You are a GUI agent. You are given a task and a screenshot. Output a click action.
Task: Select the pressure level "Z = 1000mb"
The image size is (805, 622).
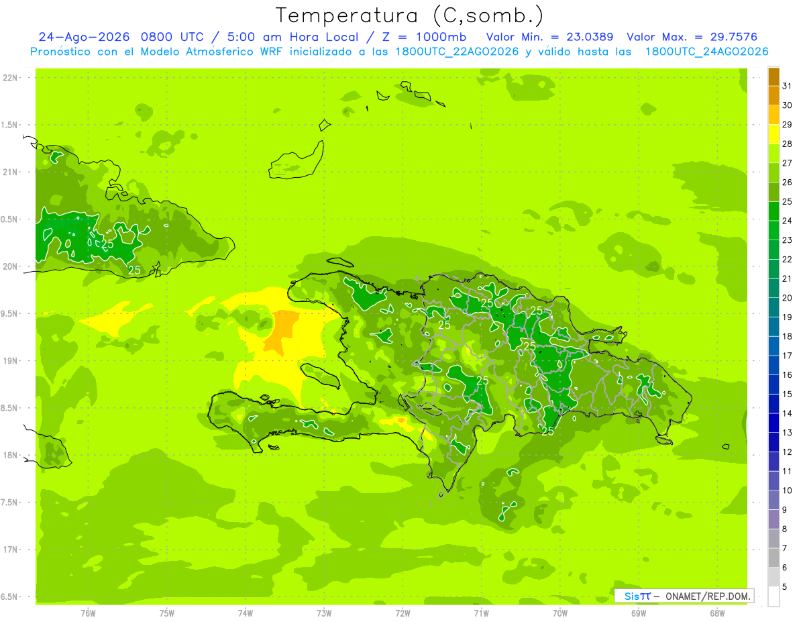[424, 37]
